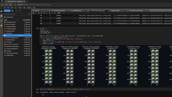Cut the selected cell with scissors icon
Screen dimensions: 172x97
(x=39, y=13)
